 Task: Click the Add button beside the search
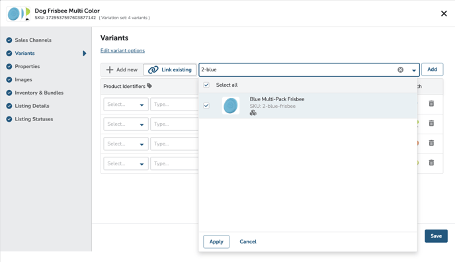click(x=432, y=69)
